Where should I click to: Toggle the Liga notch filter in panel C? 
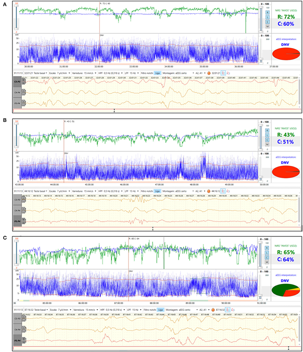(160, 310)
